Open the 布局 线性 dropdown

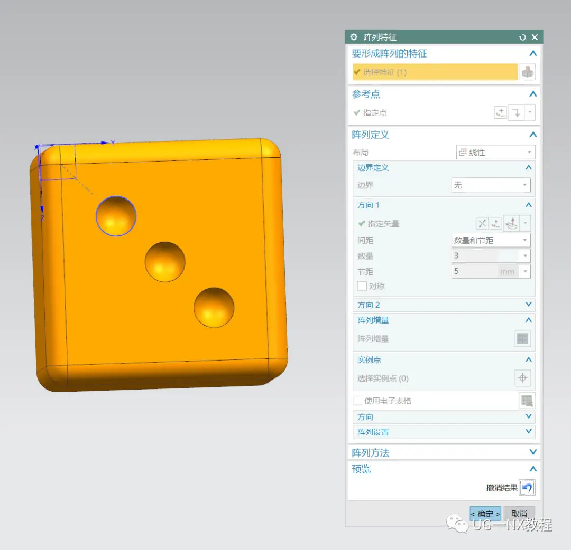(x=495, y=153)
